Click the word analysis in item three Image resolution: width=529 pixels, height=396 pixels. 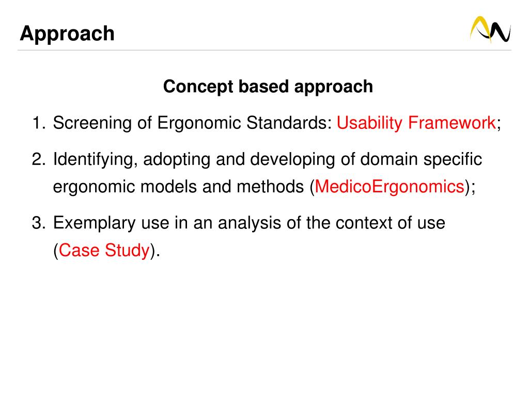tap(250, 224)
